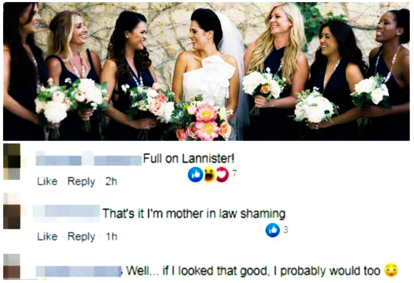Viewport: 414px width, 283px height.
Task: Click the red heart reaction icon
Action: [x=223, y=174]
